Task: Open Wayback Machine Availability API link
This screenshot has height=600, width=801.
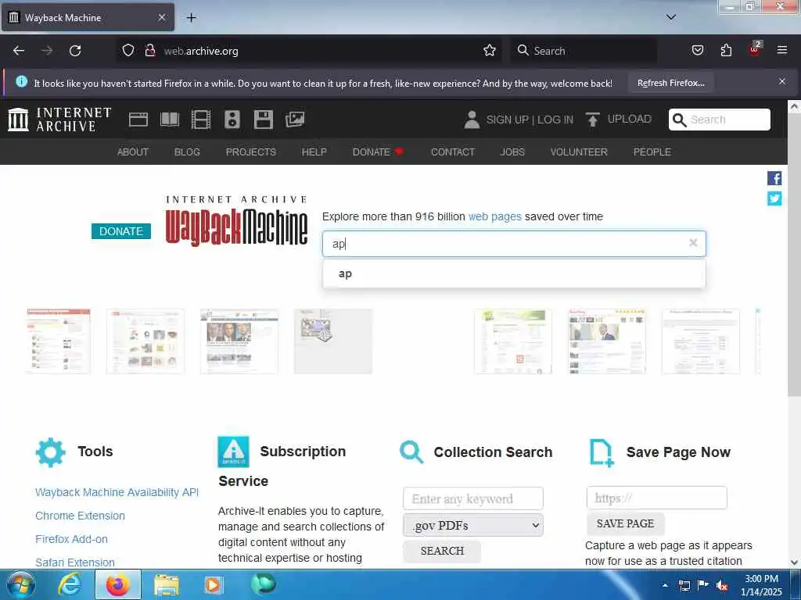Action: [117, 492]
